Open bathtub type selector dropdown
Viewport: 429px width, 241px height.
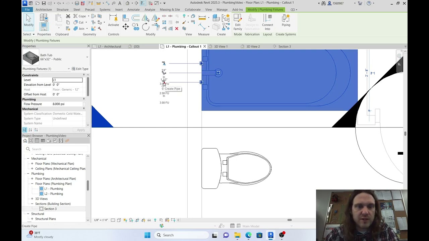[87, 57]
